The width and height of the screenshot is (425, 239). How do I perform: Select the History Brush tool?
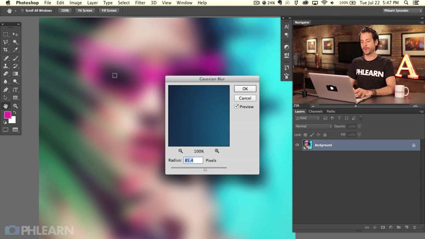15,66
